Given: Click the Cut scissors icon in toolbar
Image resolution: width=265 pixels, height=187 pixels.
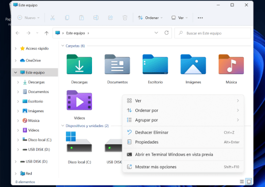Looking at the screenshot, I should tap(53, 18).
